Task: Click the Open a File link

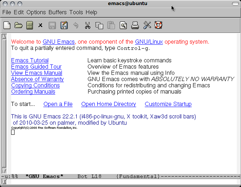Action: (x=58, y=104)
